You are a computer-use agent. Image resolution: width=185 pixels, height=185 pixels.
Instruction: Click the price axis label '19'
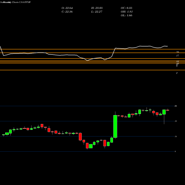[176, 121]
